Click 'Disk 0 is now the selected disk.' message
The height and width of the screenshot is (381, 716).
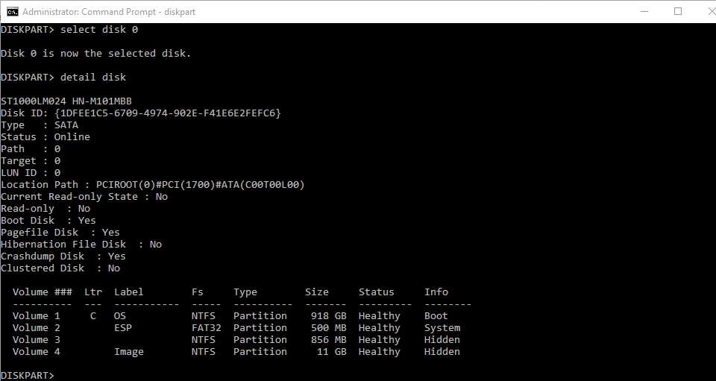point(96,54)
